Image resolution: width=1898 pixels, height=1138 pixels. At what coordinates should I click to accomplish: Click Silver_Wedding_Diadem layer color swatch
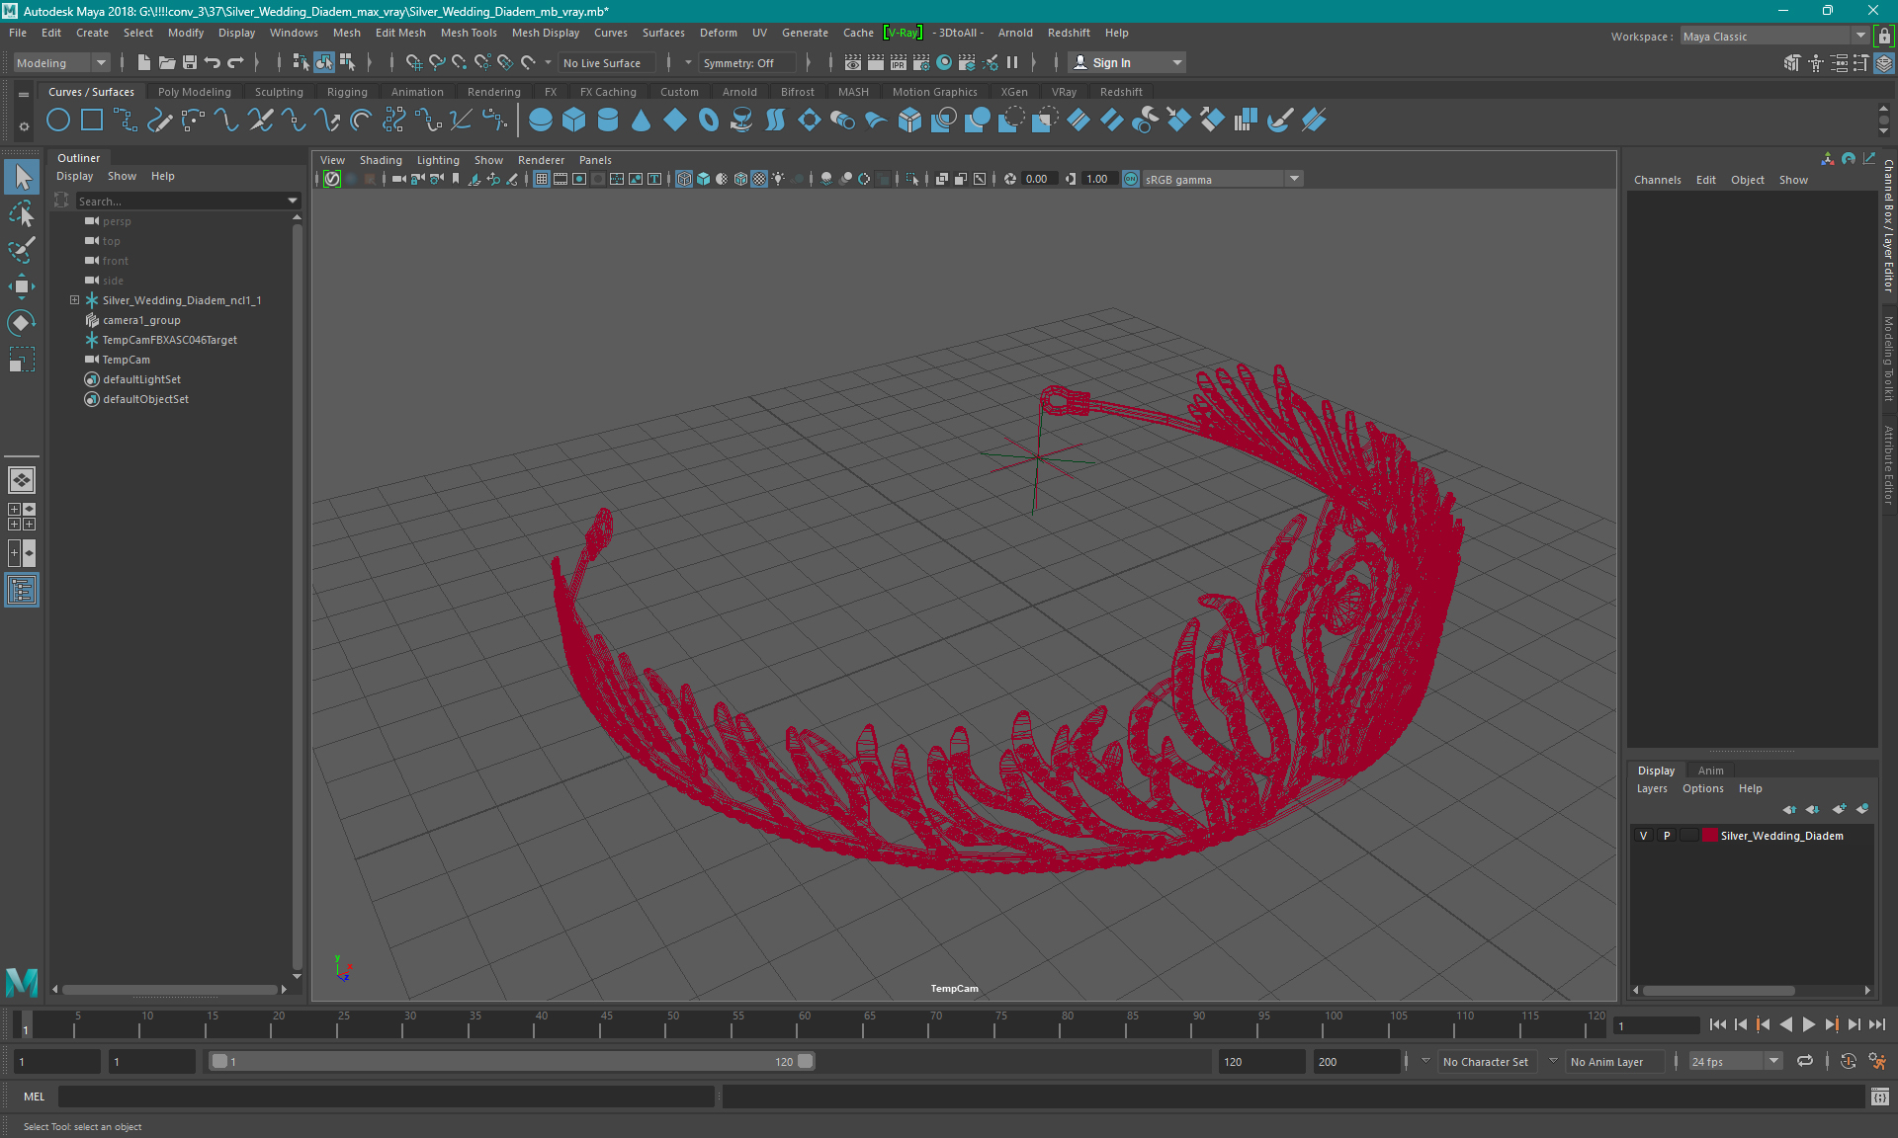click(x=1710, y=836)
